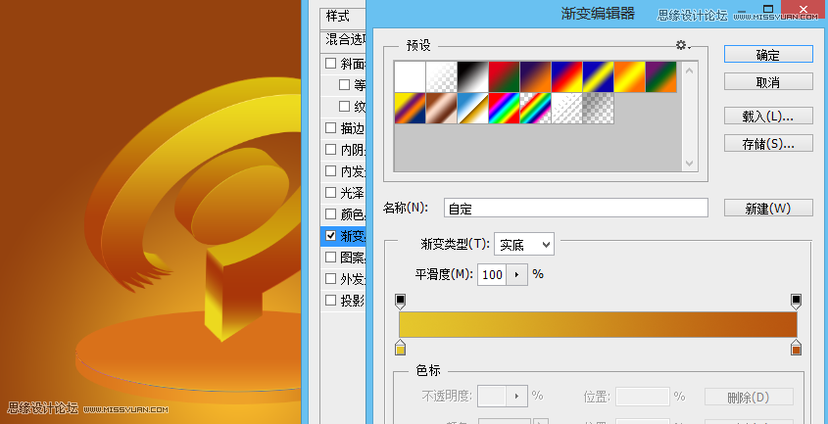Select 混合选项 in layer style list
Image resolution: width=828 pixels, height=424 pixels.
343,39
